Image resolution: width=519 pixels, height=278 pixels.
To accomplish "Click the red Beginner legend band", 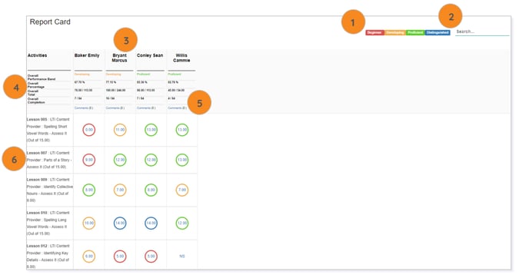I will pos(374,32).
